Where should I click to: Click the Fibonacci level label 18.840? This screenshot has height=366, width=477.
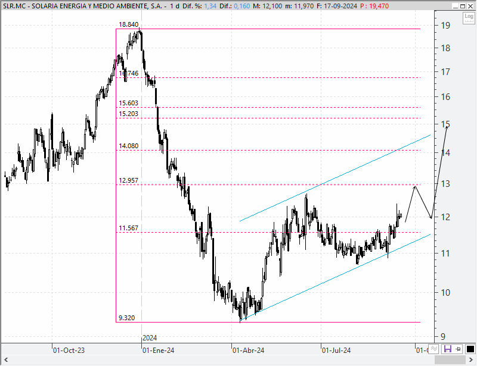pyautogui.click(x=128, y=24)
